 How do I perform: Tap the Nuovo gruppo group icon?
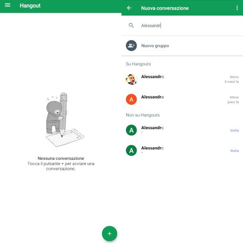coord(131,45)
